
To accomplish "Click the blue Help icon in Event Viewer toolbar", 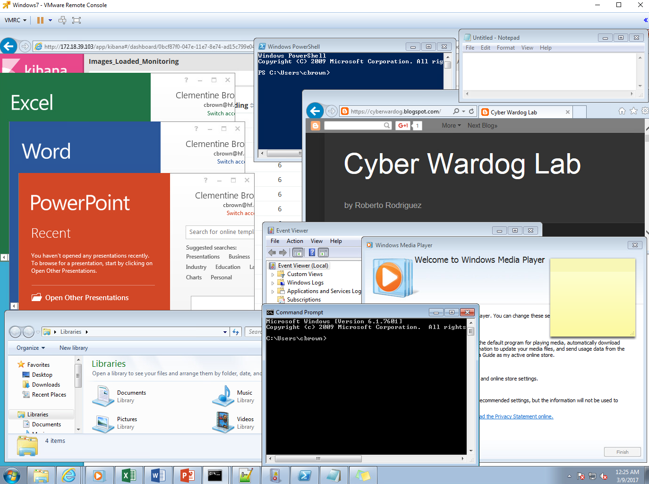I will [312, 253].
